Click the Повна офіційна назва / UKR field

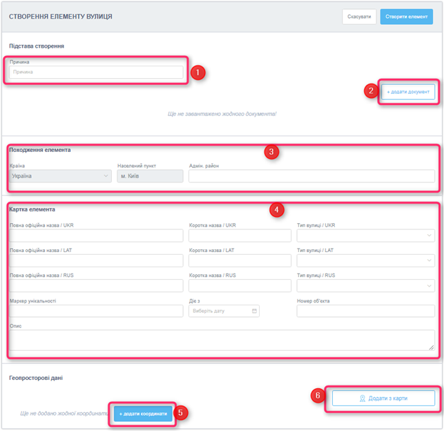96,236
